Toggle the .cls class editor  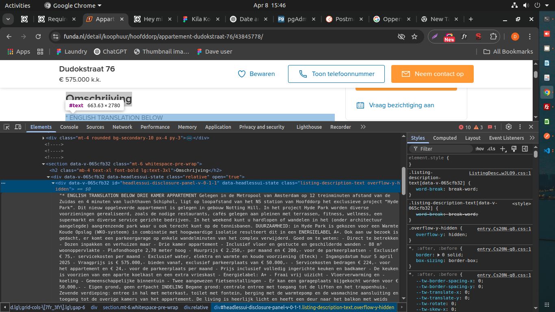pos(491,149)
